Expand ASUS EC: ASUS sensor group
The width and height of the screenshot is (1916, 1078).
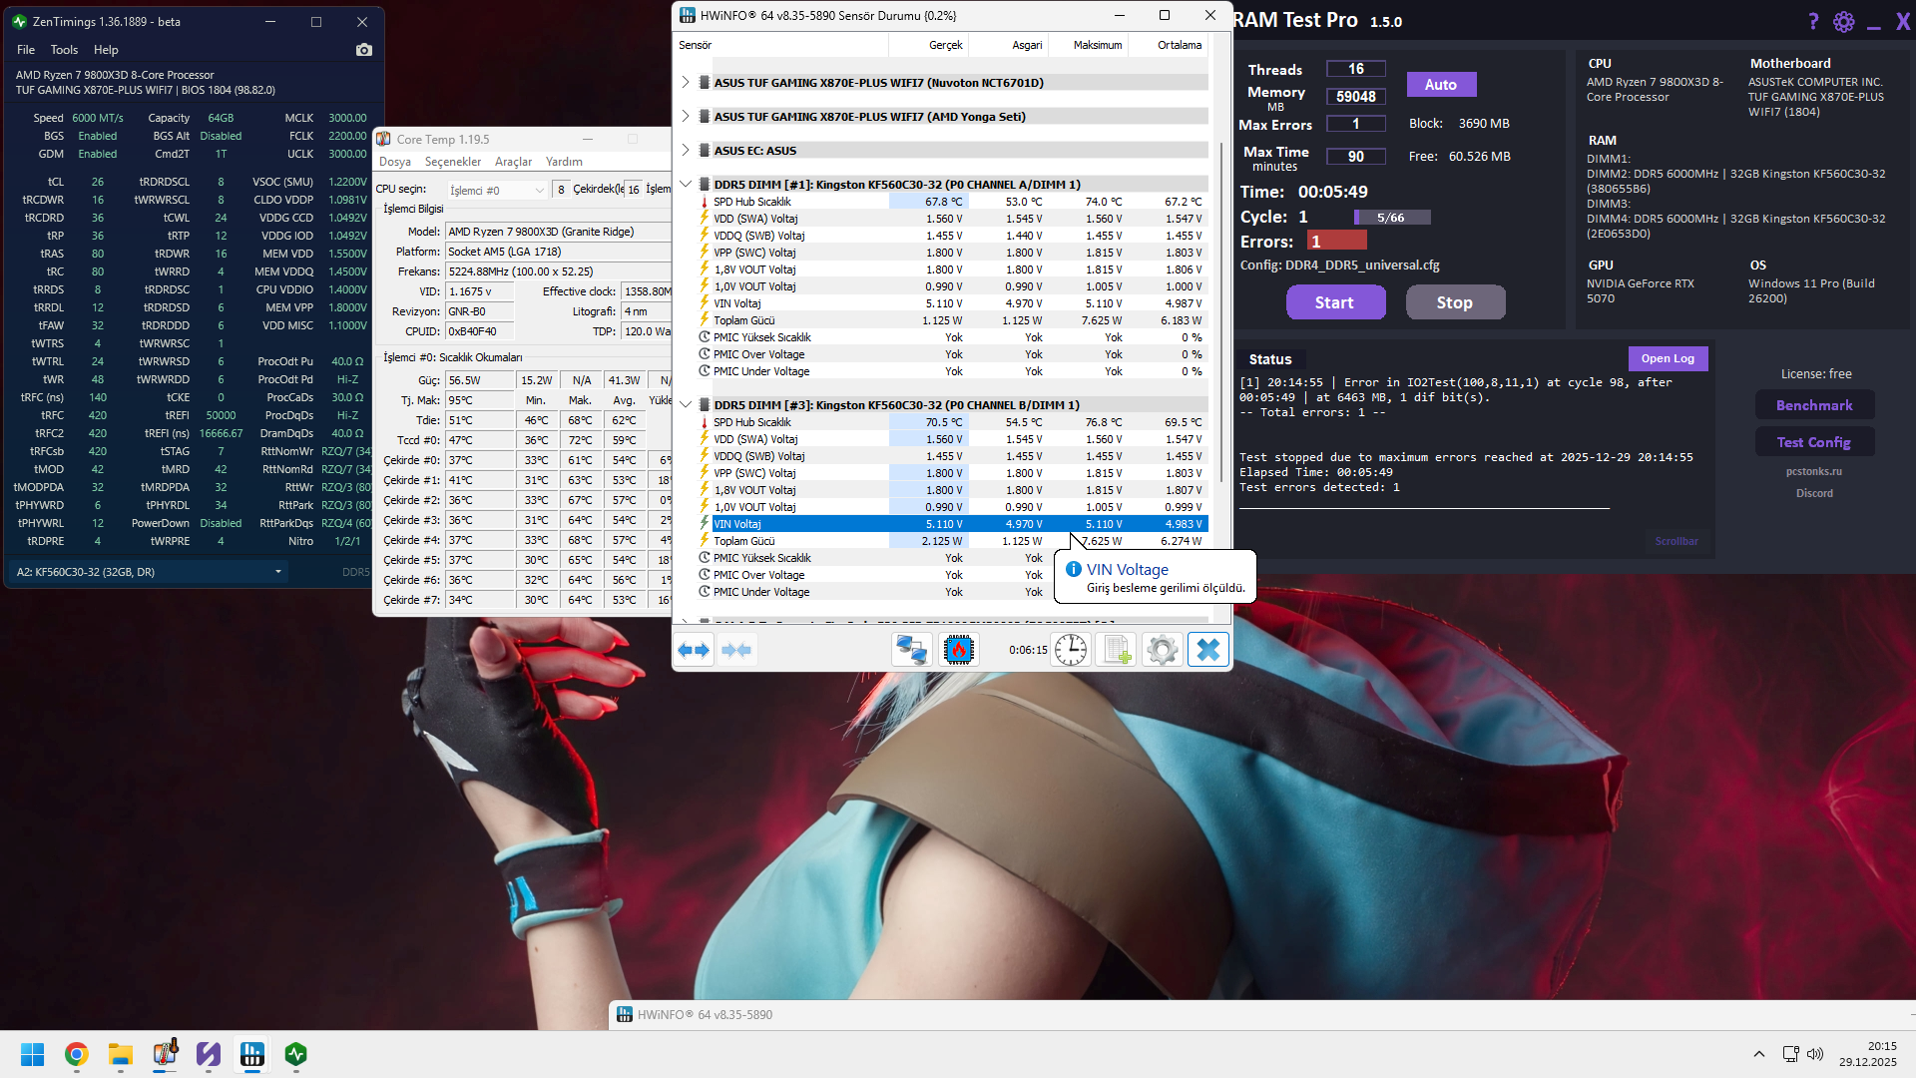(686, 150)
